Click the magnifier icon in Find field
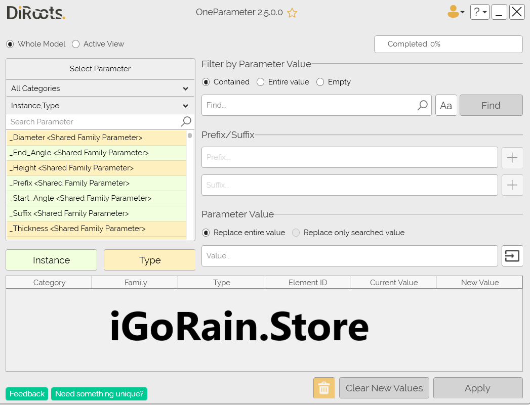530x405 pixels. tap(422, 105)
